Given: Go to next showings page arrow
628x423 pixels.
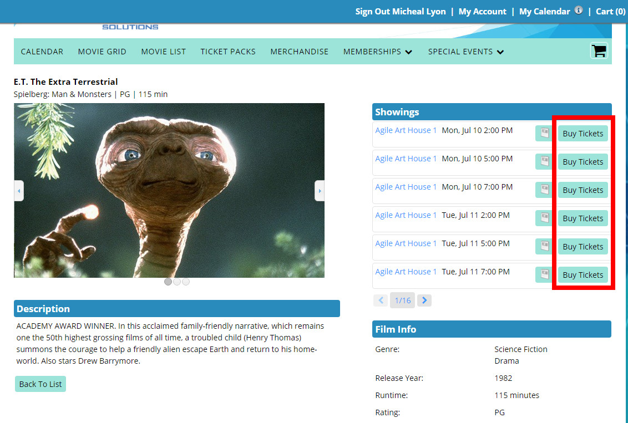Looking at the screenshot, I should click(424, 300).
